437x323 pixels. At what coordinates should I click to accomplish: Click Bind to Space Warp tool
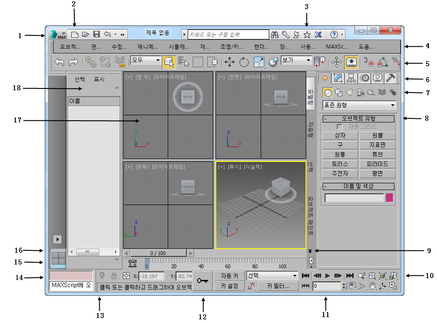coord(120,62)
